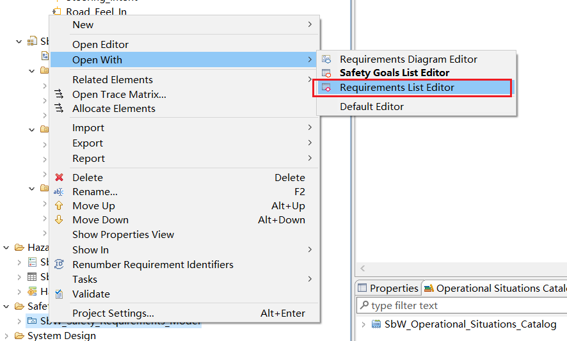The height and width of the screenshot is (341, 567).
Task: Open the Show In submenu
Action: (x=184, y=250)
